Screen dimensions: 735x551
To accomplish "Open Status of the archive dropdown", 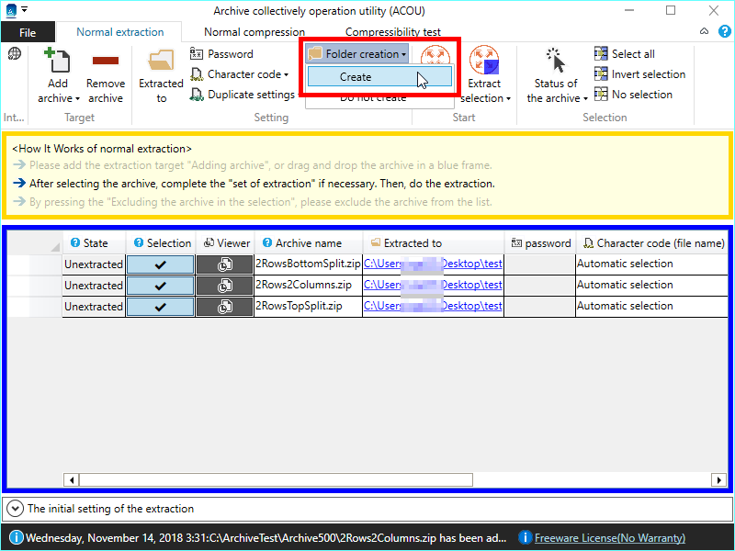I will [x=557, y=92].
